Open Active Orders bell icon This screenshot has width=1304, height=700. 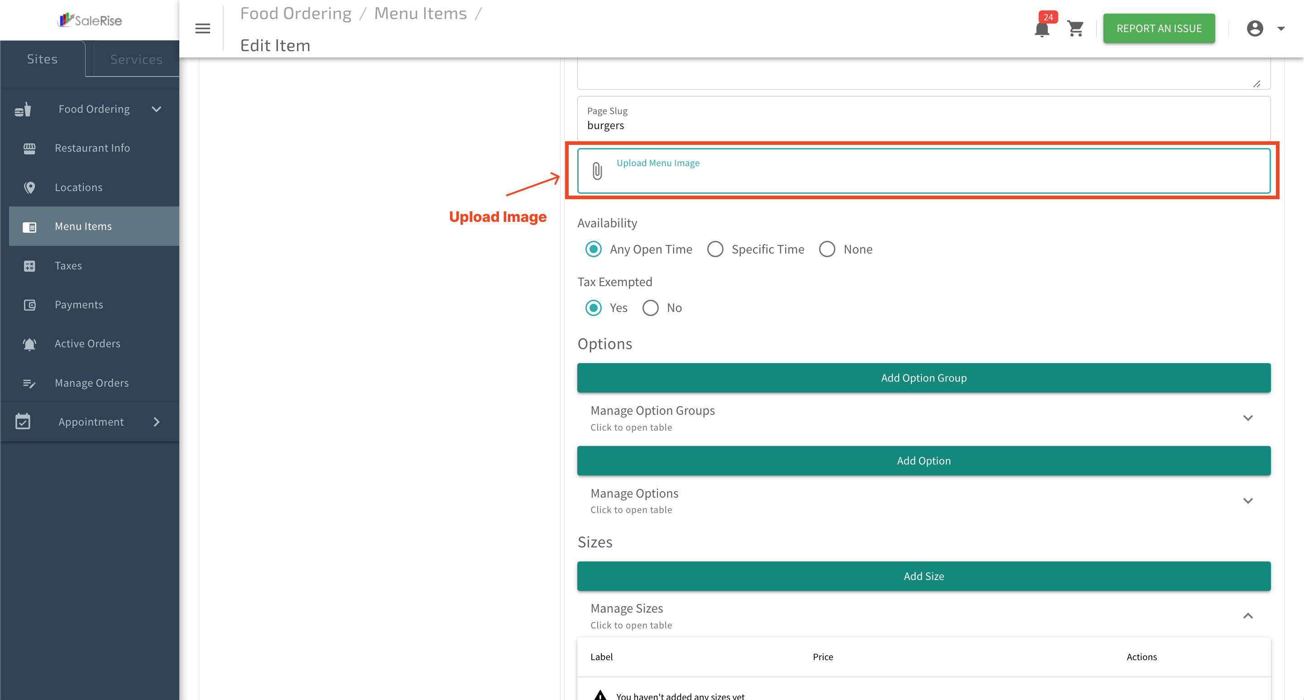[29, 344]
